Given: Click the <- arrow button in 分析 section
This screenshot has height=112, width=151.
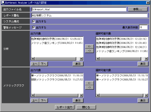Looking at the screenshot, I should (x=89, y=46).
